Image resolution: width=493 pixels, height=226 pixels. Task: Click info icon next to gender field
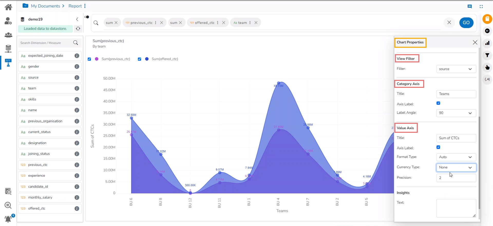coord(77,67)
